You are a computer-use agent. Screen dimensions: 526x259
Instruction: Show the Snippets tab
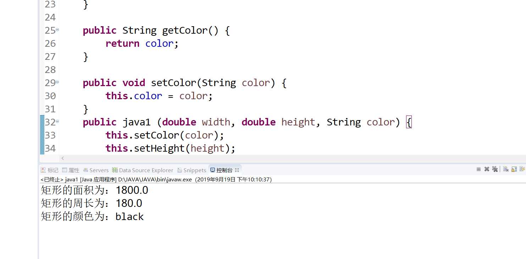coord(192,170)
